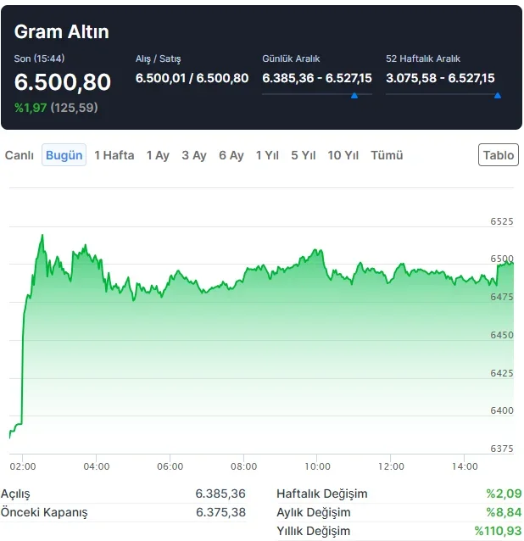
Task: Click the Yıllık Değişim %110,93 value
Action: pos(498,531)
